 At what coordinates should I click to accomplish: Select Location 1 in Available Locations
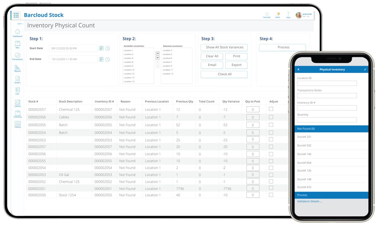129,50
